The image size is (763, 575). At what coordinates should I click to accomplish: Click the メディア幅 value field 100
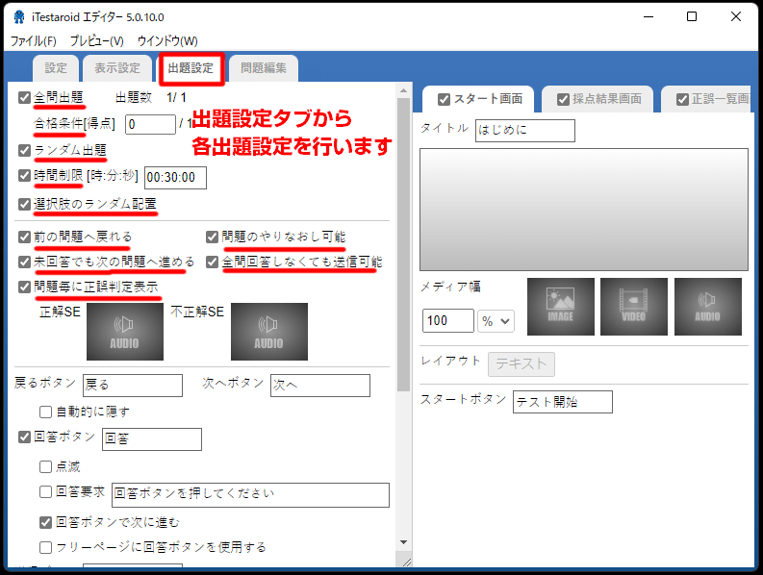448,321
